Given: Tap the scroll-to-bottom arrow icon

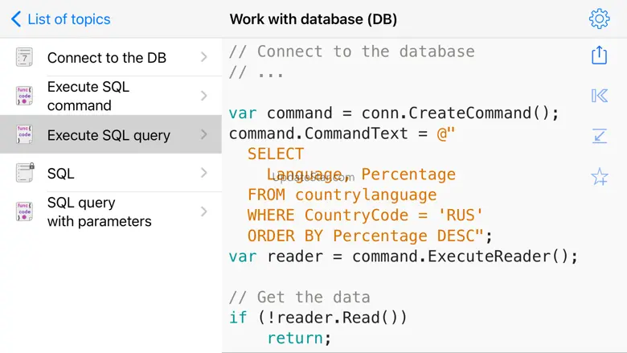Looking at the screenshot, I should tap(599, 136).
